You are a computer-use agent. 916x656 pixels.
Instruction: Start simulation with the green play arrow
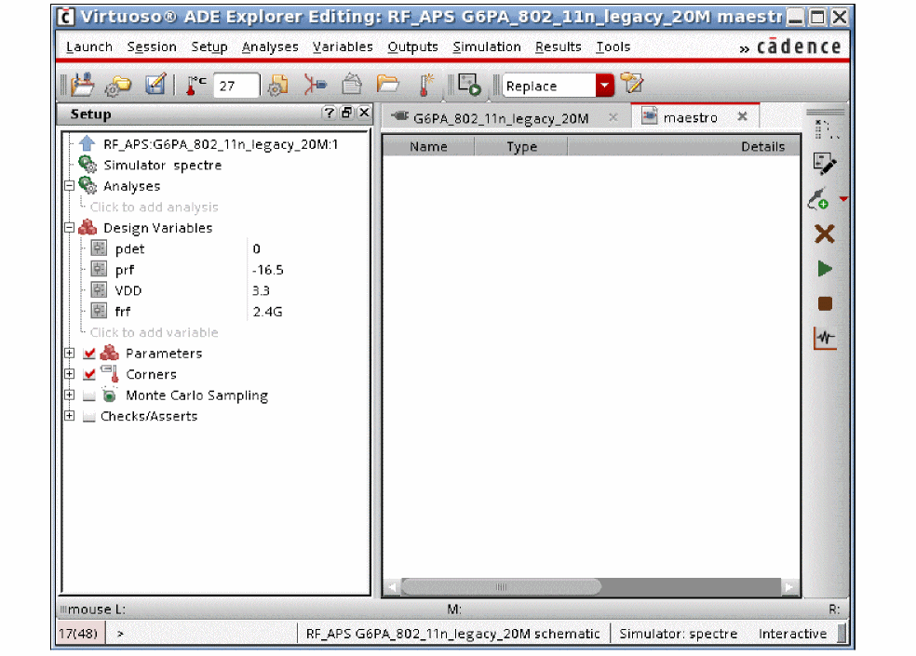tap(824, 269)
